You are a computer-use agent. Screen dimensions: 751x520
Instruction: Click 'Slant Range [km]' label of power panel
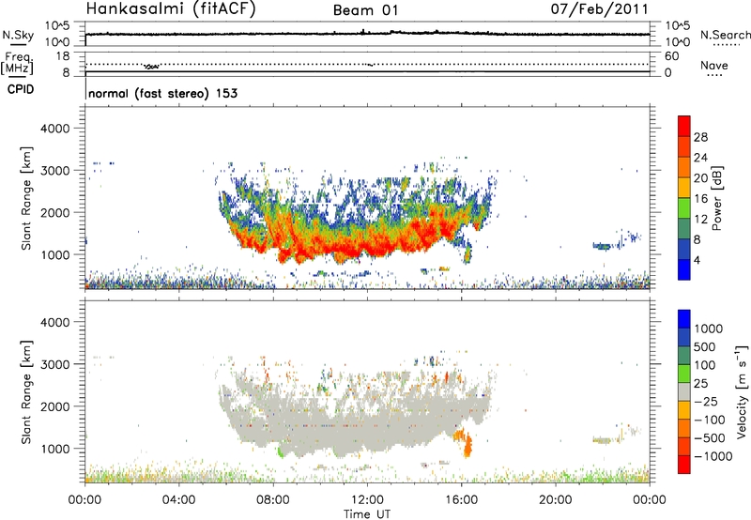click(x=26, y=198)
